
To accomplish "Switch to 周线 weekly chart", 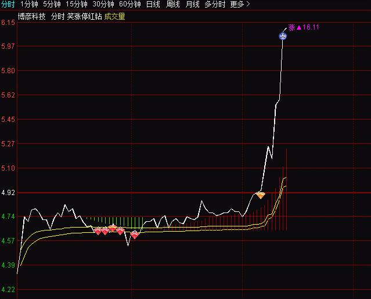I will (172, 4).
